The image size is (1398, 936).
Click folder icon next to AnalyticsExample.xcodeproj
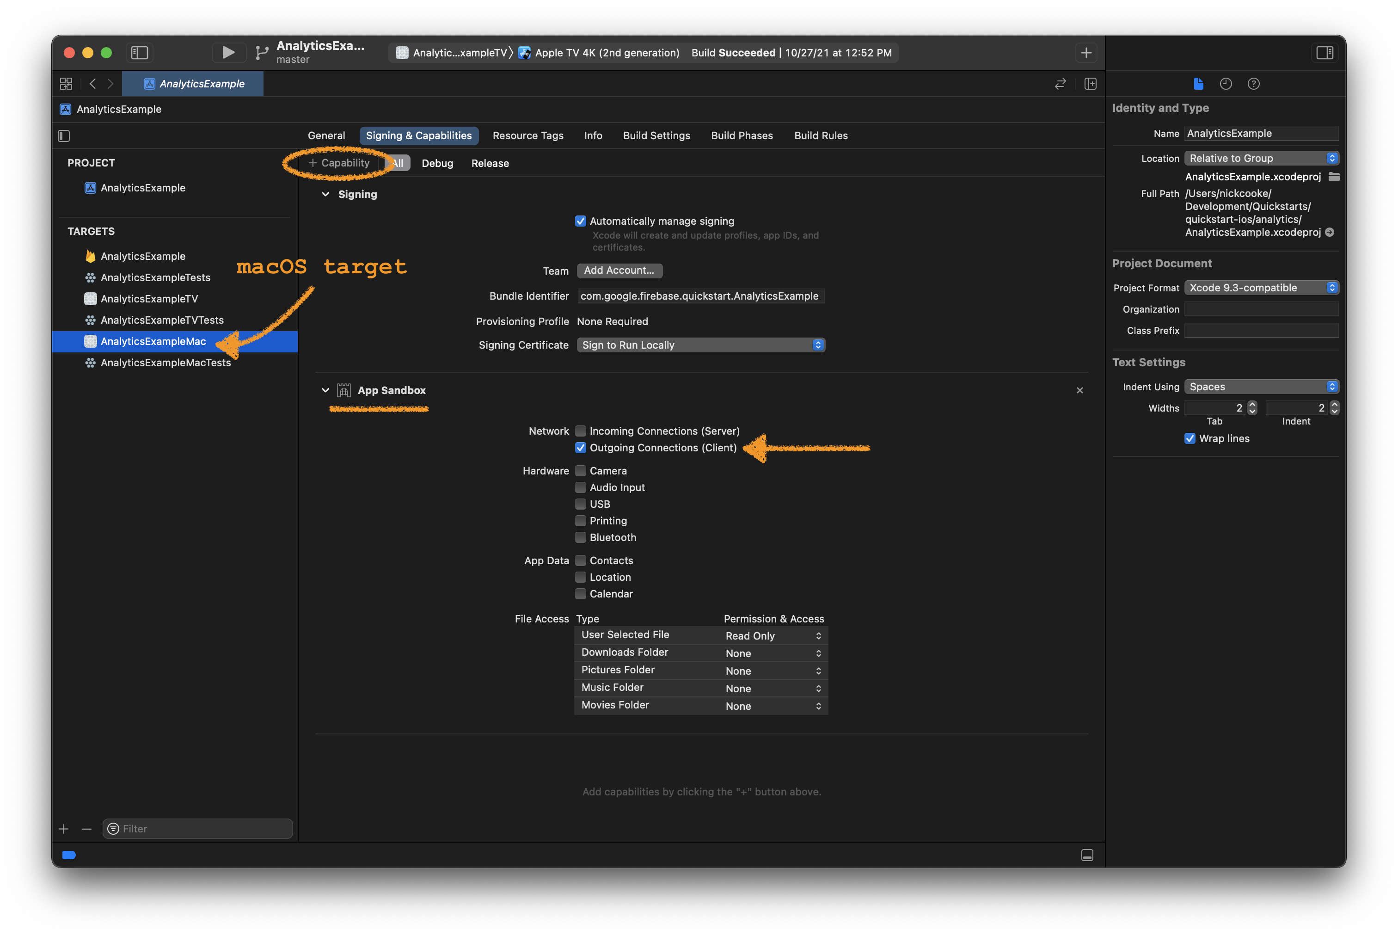coord(1334,177)
